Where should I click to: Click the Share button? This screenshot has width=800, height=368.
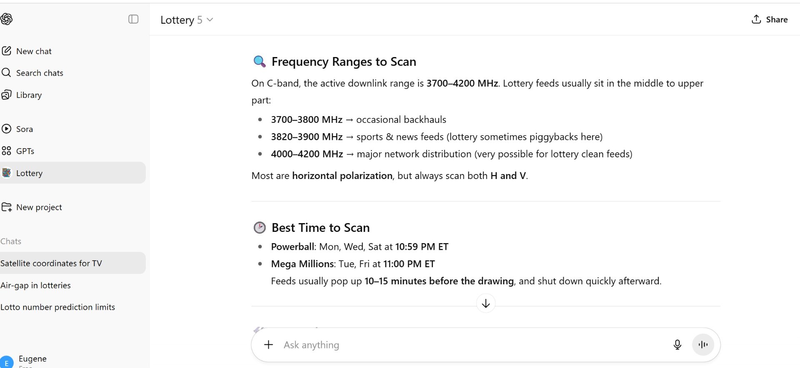click(770, 20)
